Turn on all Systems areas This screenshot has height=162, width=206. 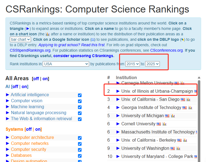tap(38, 129)
